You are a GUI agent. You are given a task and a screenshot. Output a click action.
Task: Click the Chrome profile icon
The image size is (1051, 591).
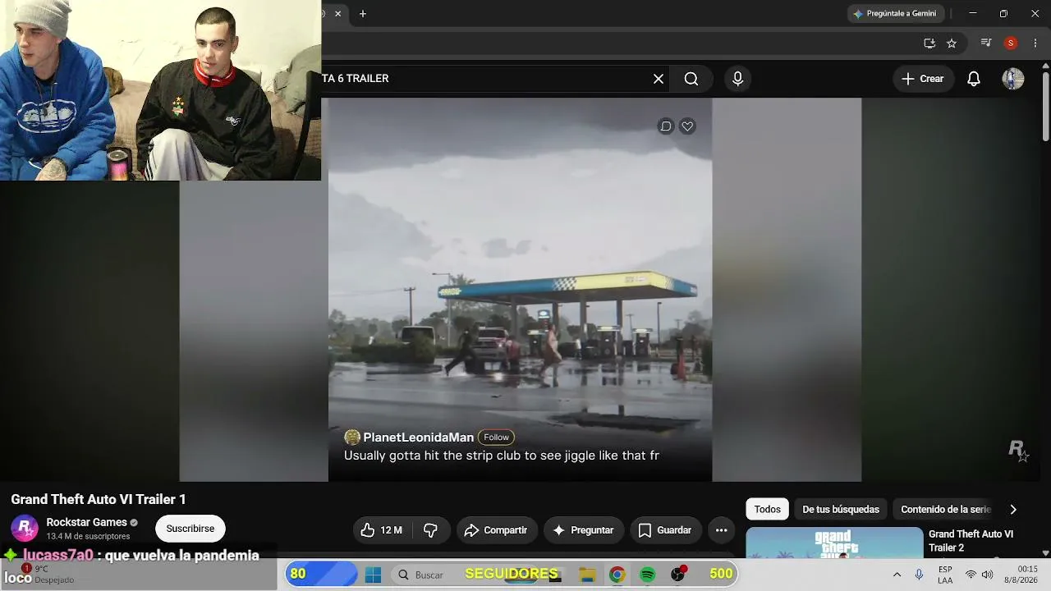pyautogui.click(x=1011, y=43)
